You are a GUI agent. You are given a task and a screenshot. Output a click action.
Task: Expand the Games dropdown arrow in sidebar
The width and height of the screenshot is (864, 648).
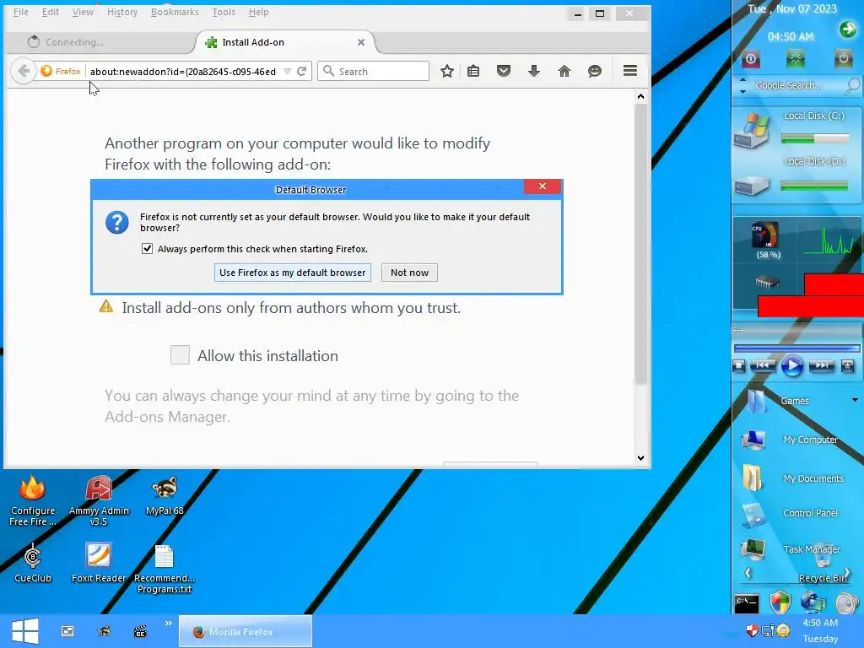click(x=856, y=400)
